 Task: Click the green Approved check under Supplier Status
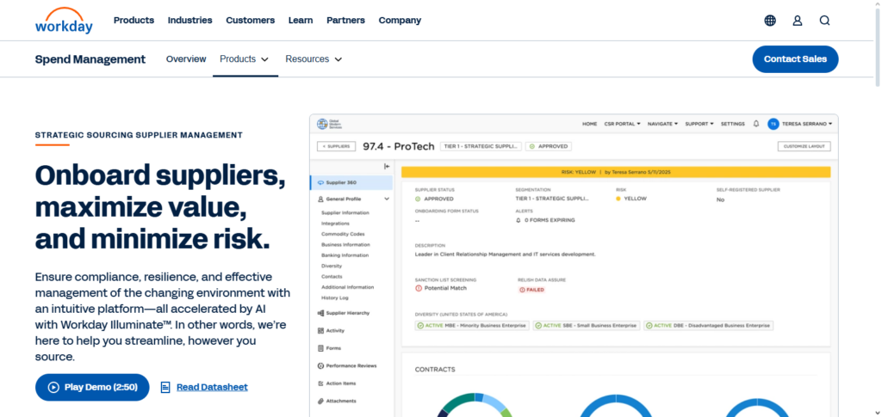418,199
